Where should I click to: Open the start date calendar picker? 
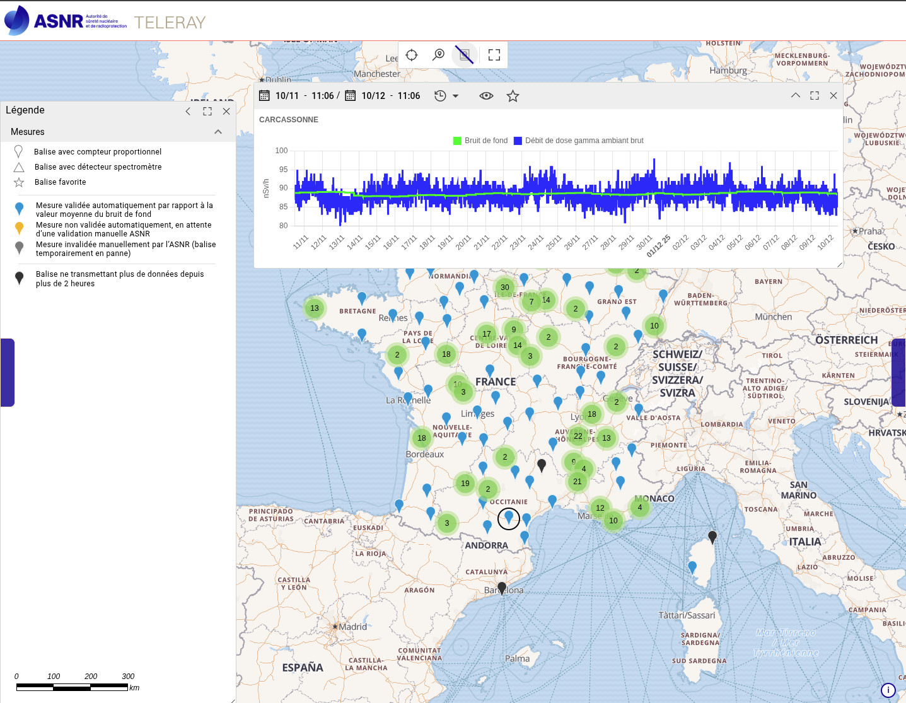point(265,96)
